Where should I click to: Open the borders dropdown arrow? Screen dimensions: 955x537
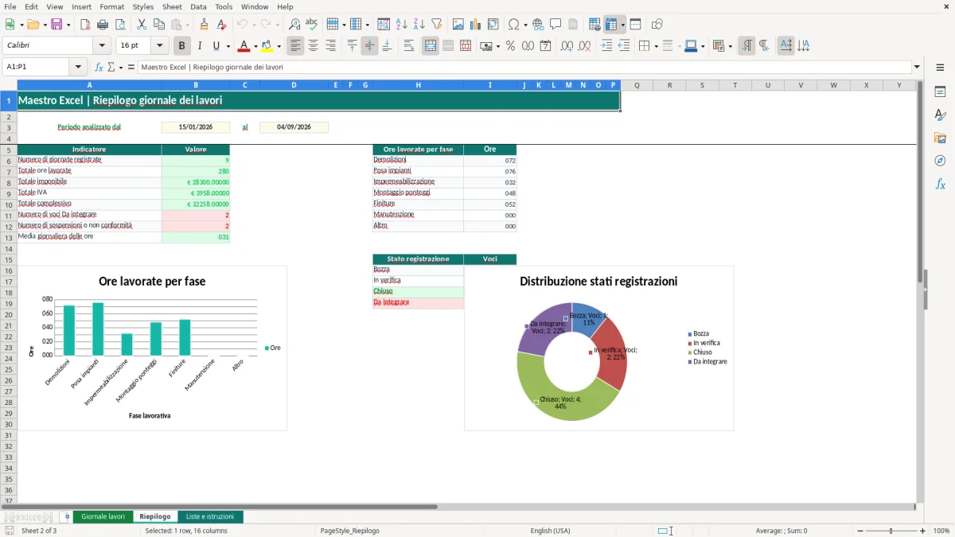click(x=655, y=46)
